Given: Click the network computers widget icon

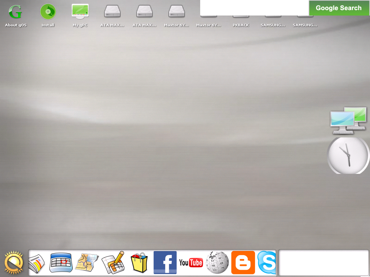Looking at the screenshot, I should coord(348,120).
